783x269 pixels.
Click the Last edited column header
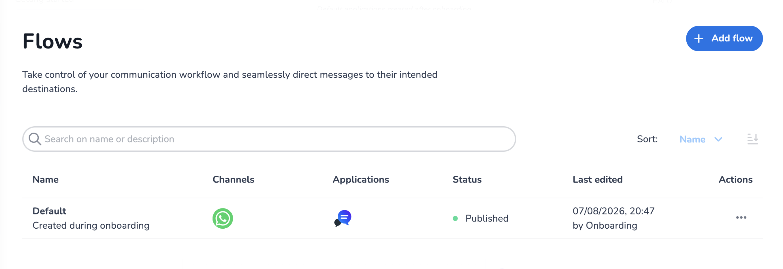pyautogui.click(x=597, y=180)
